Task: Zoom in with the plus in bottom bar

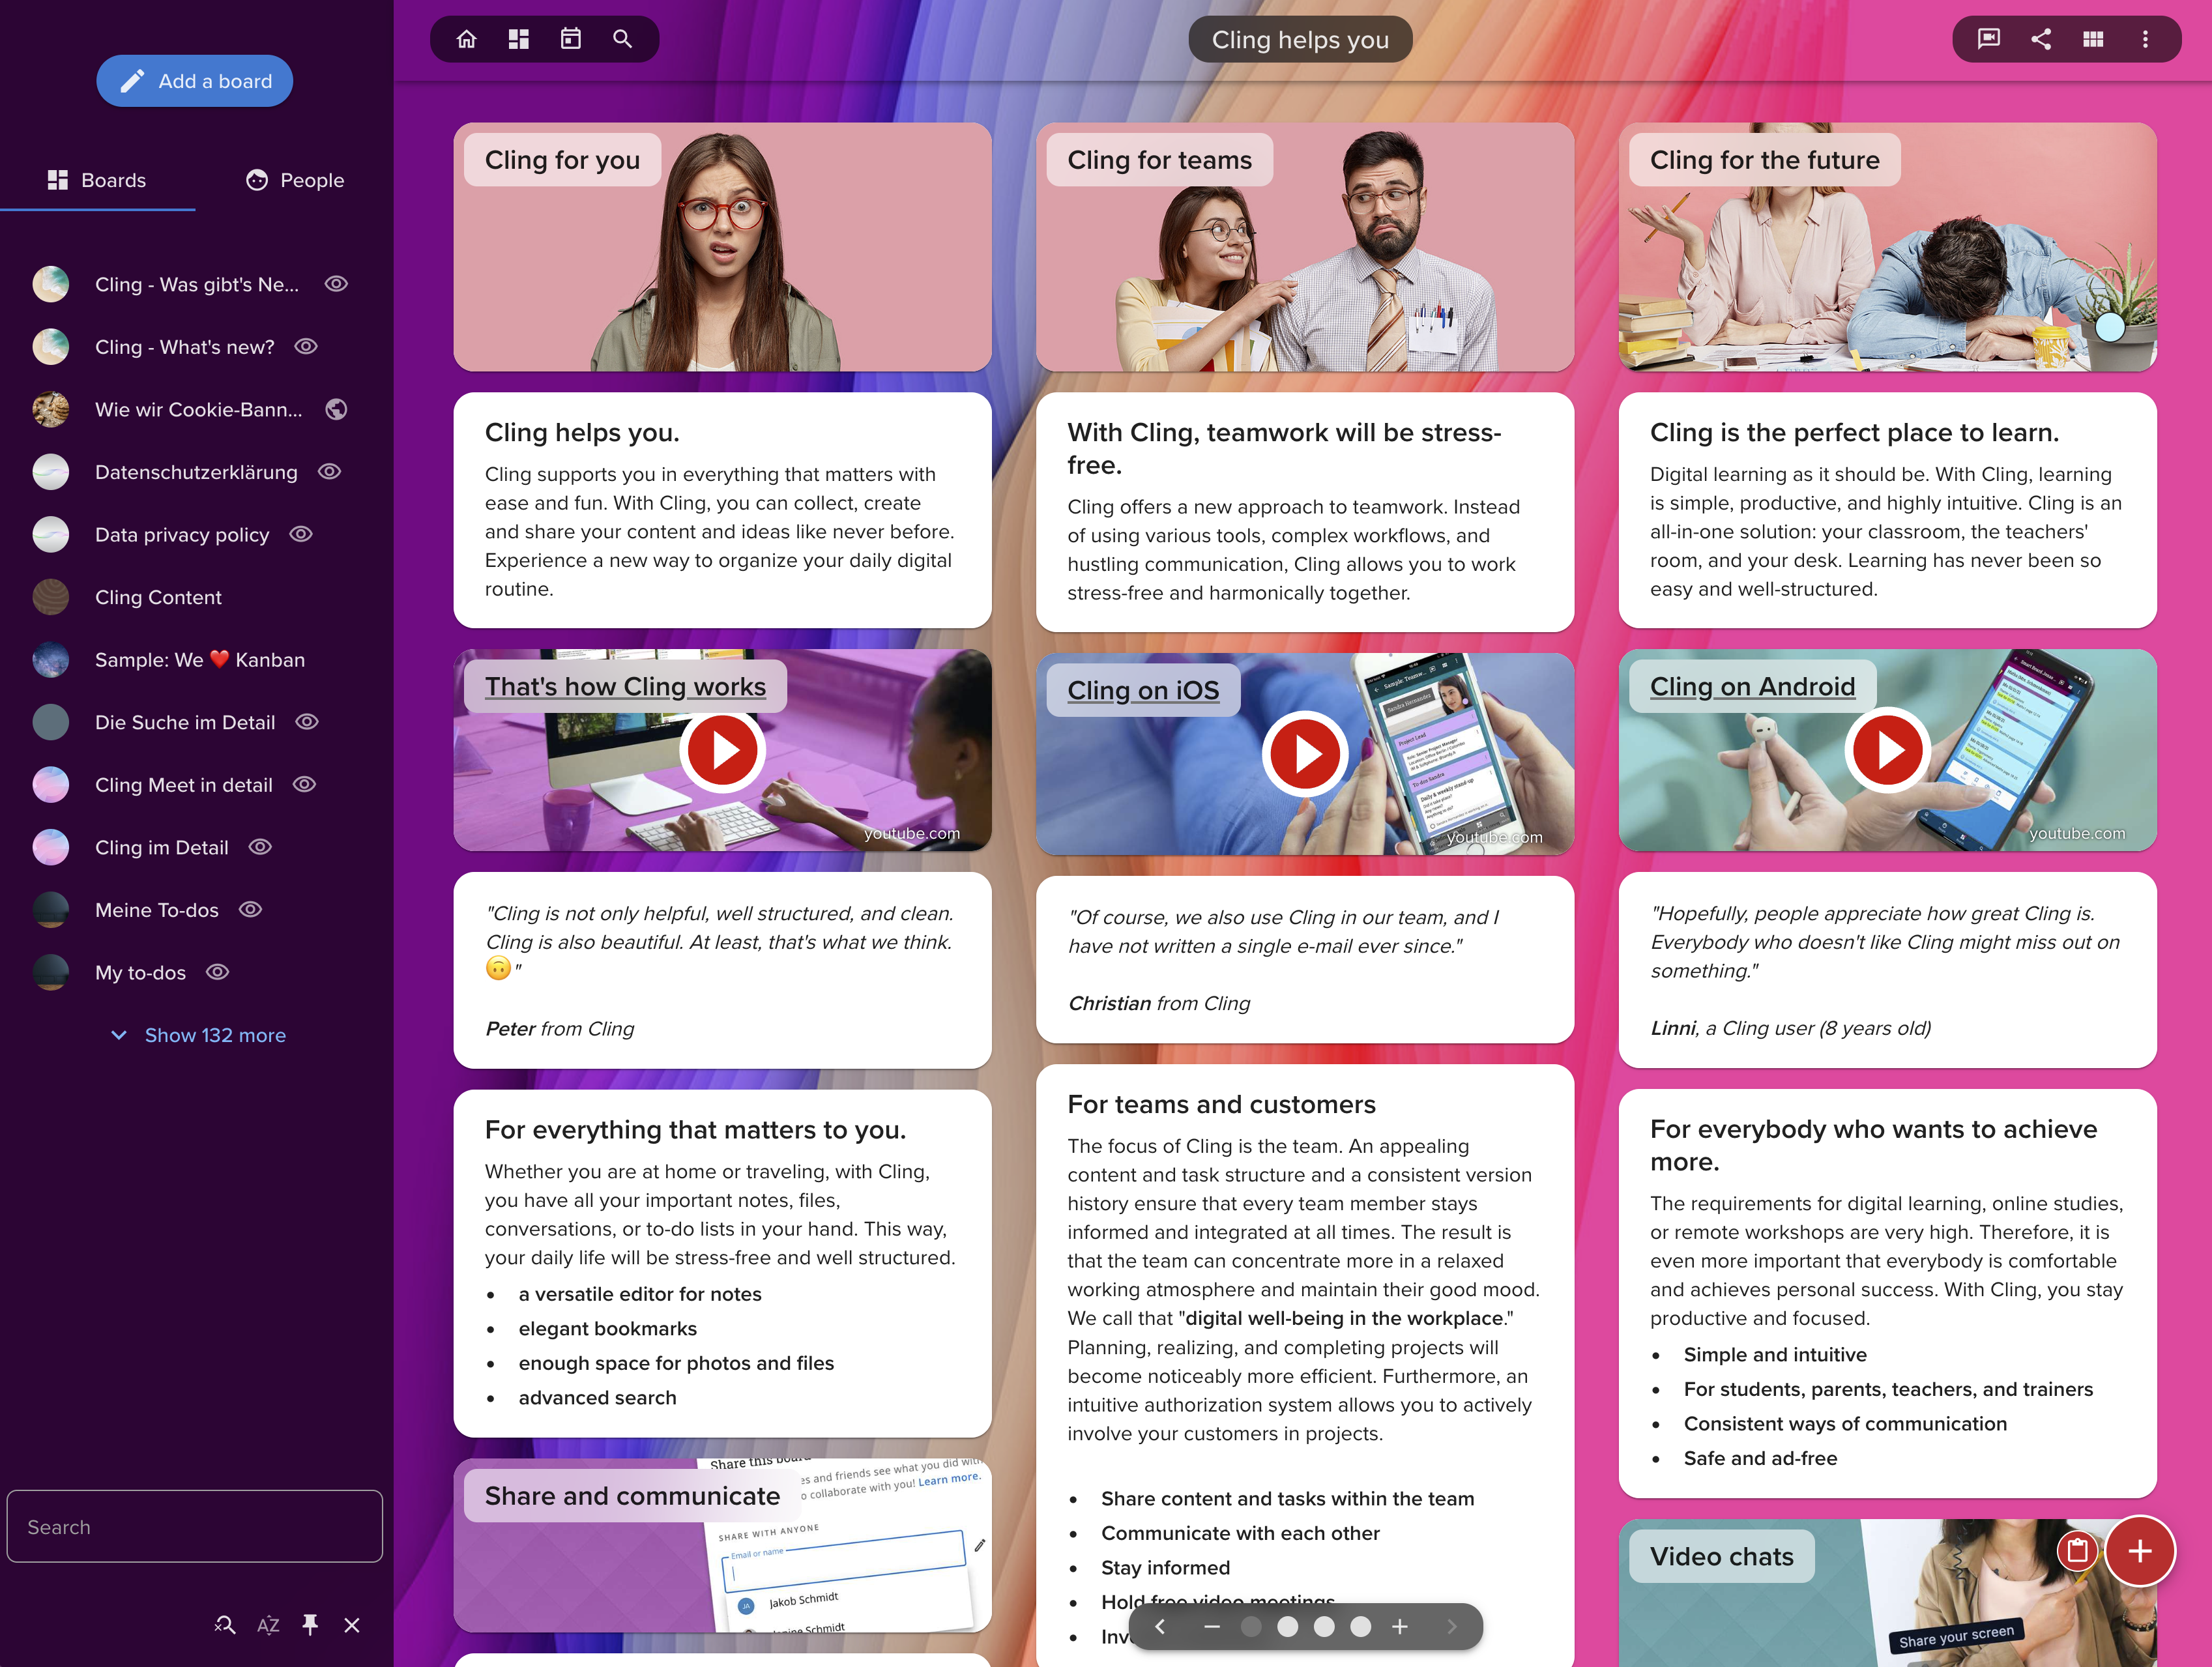Action: (1400, 1627)
